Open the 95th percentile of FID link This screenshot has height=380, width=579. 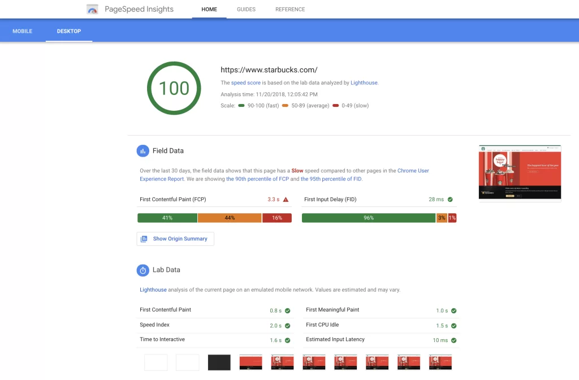coord(331,179)
